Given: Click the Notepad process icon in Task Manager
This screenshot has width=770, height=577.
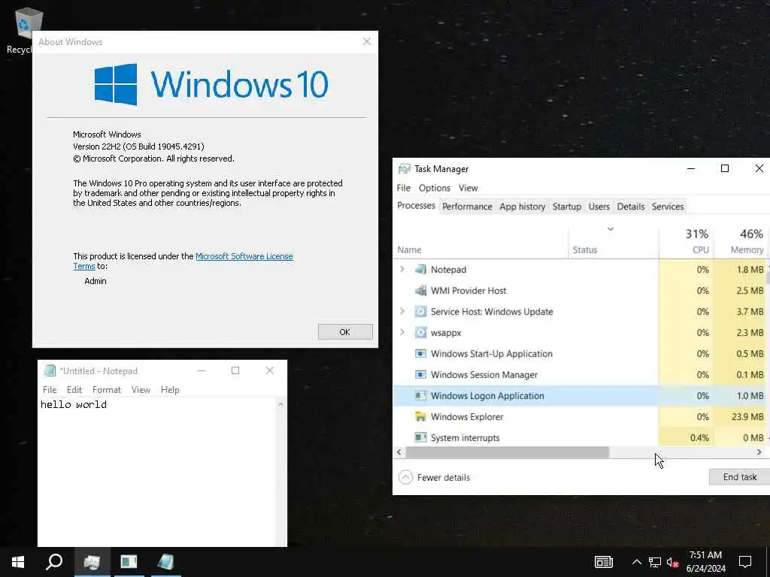Looking at the screenshot, I should 420,270.
